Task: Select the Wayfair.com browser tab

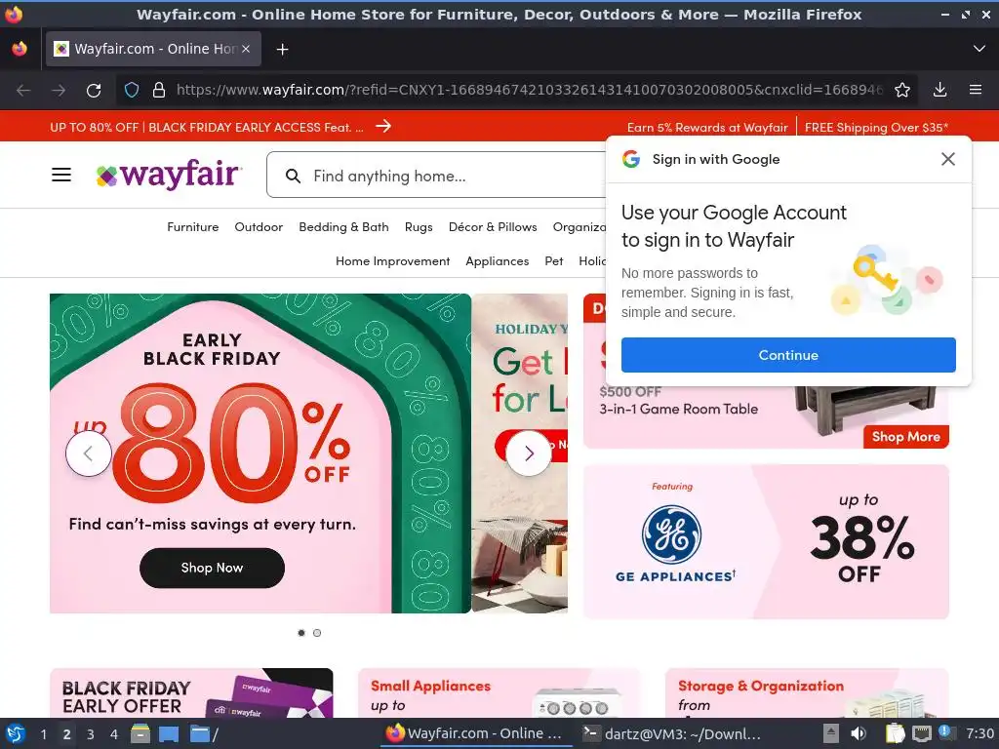Action: click(153, 49)
